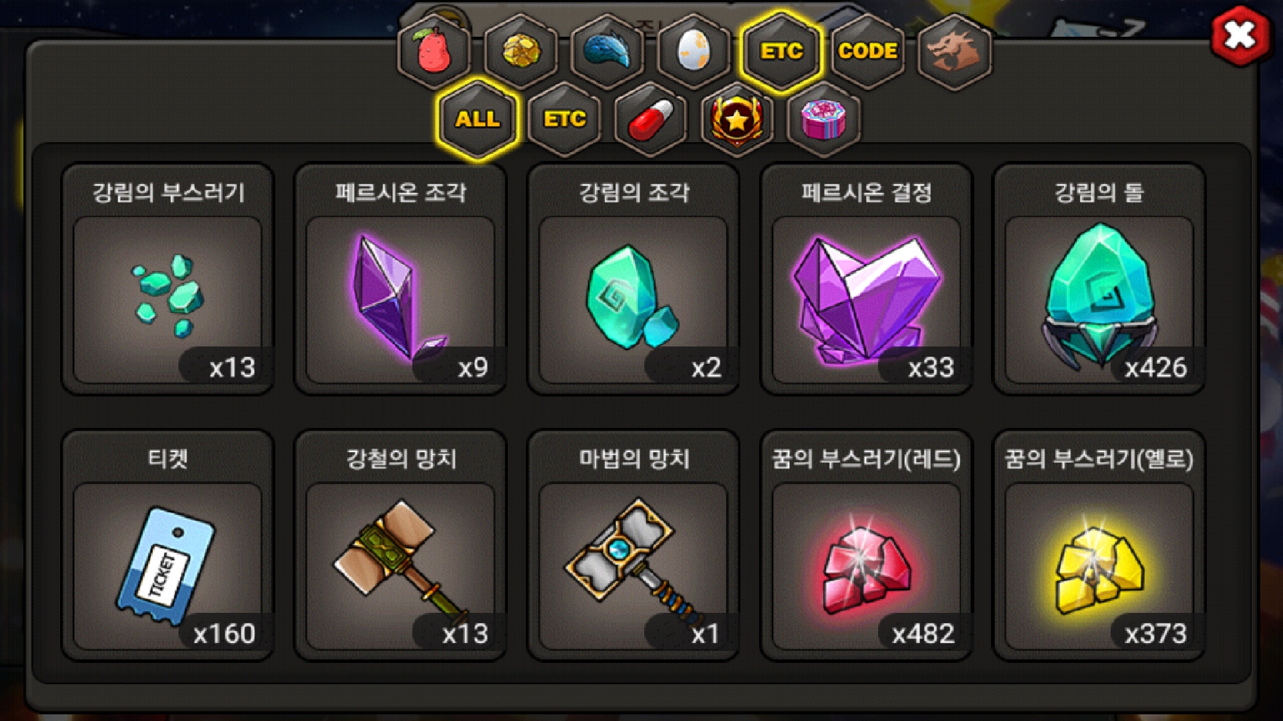Switch to the top ETC tab

click(x=781, y=51)
